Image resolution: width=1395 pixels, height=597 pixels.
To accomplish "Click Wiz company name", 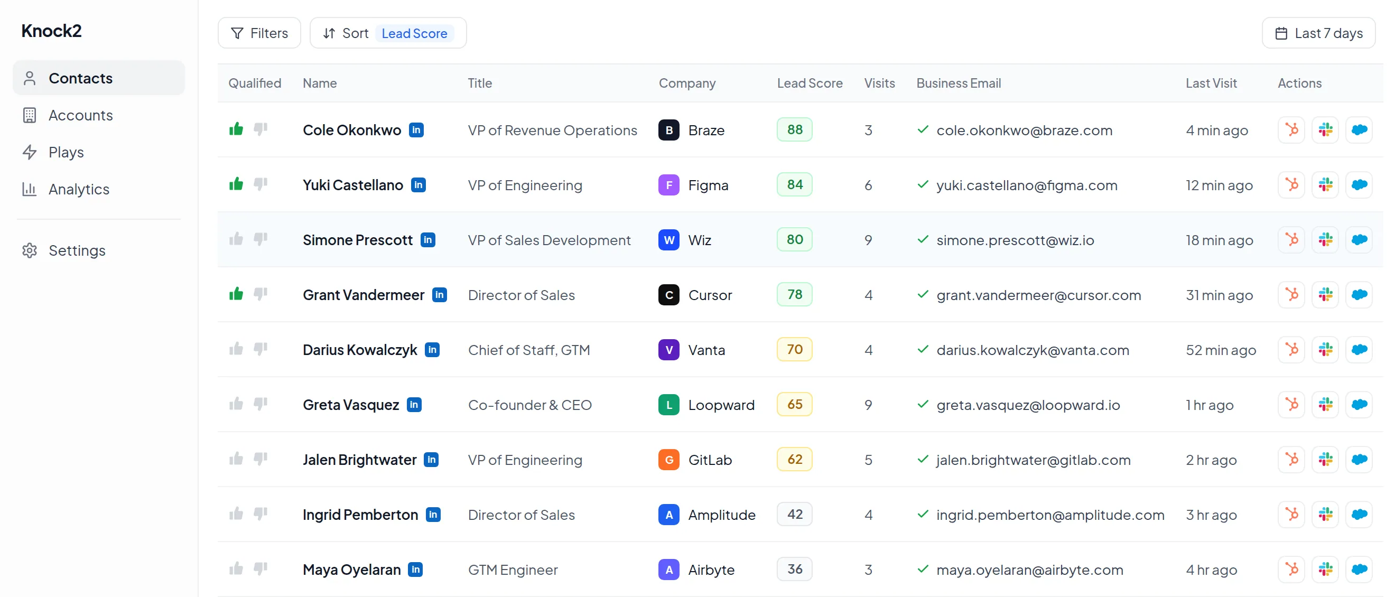I will click(x=700, y=240).
